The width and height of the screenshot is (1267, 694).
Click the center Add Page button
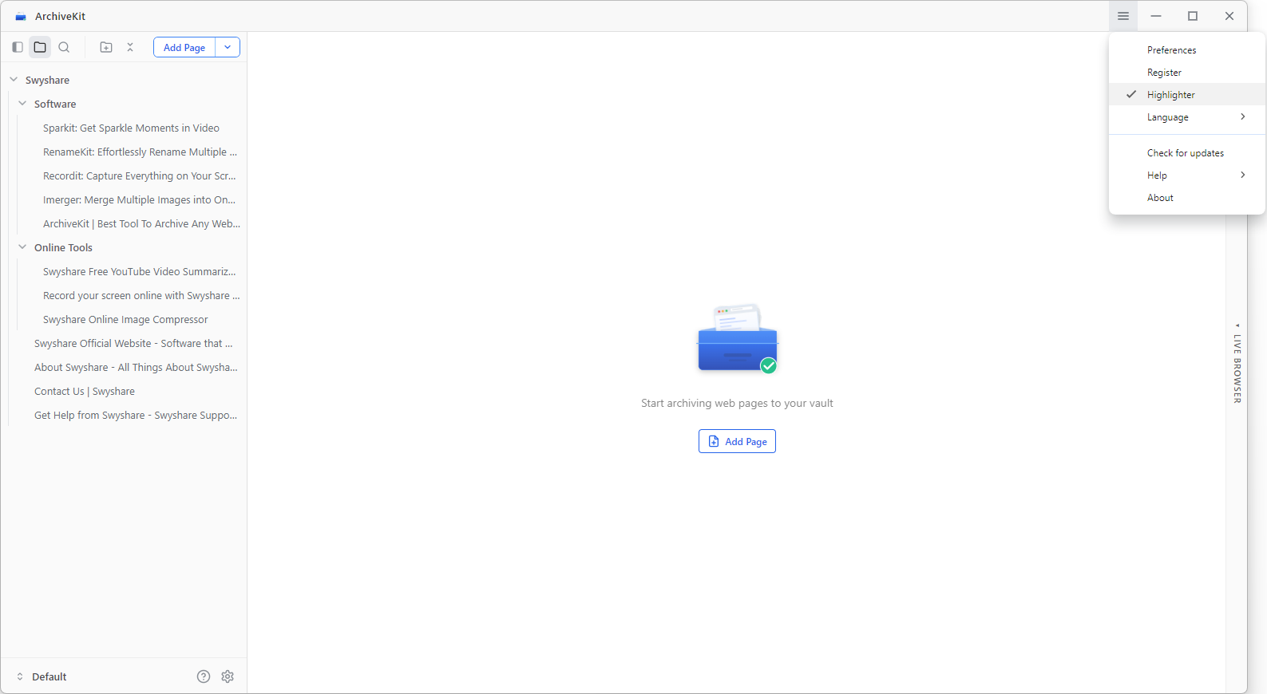tap(737, 441)
